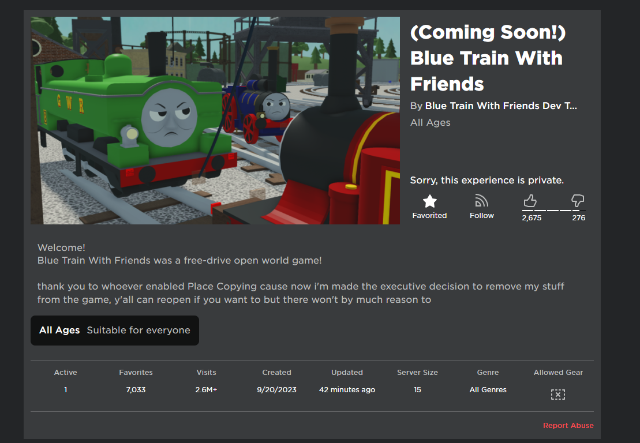Click the thumbs up like icon
The image size is (640, 443).
[530, 201]
